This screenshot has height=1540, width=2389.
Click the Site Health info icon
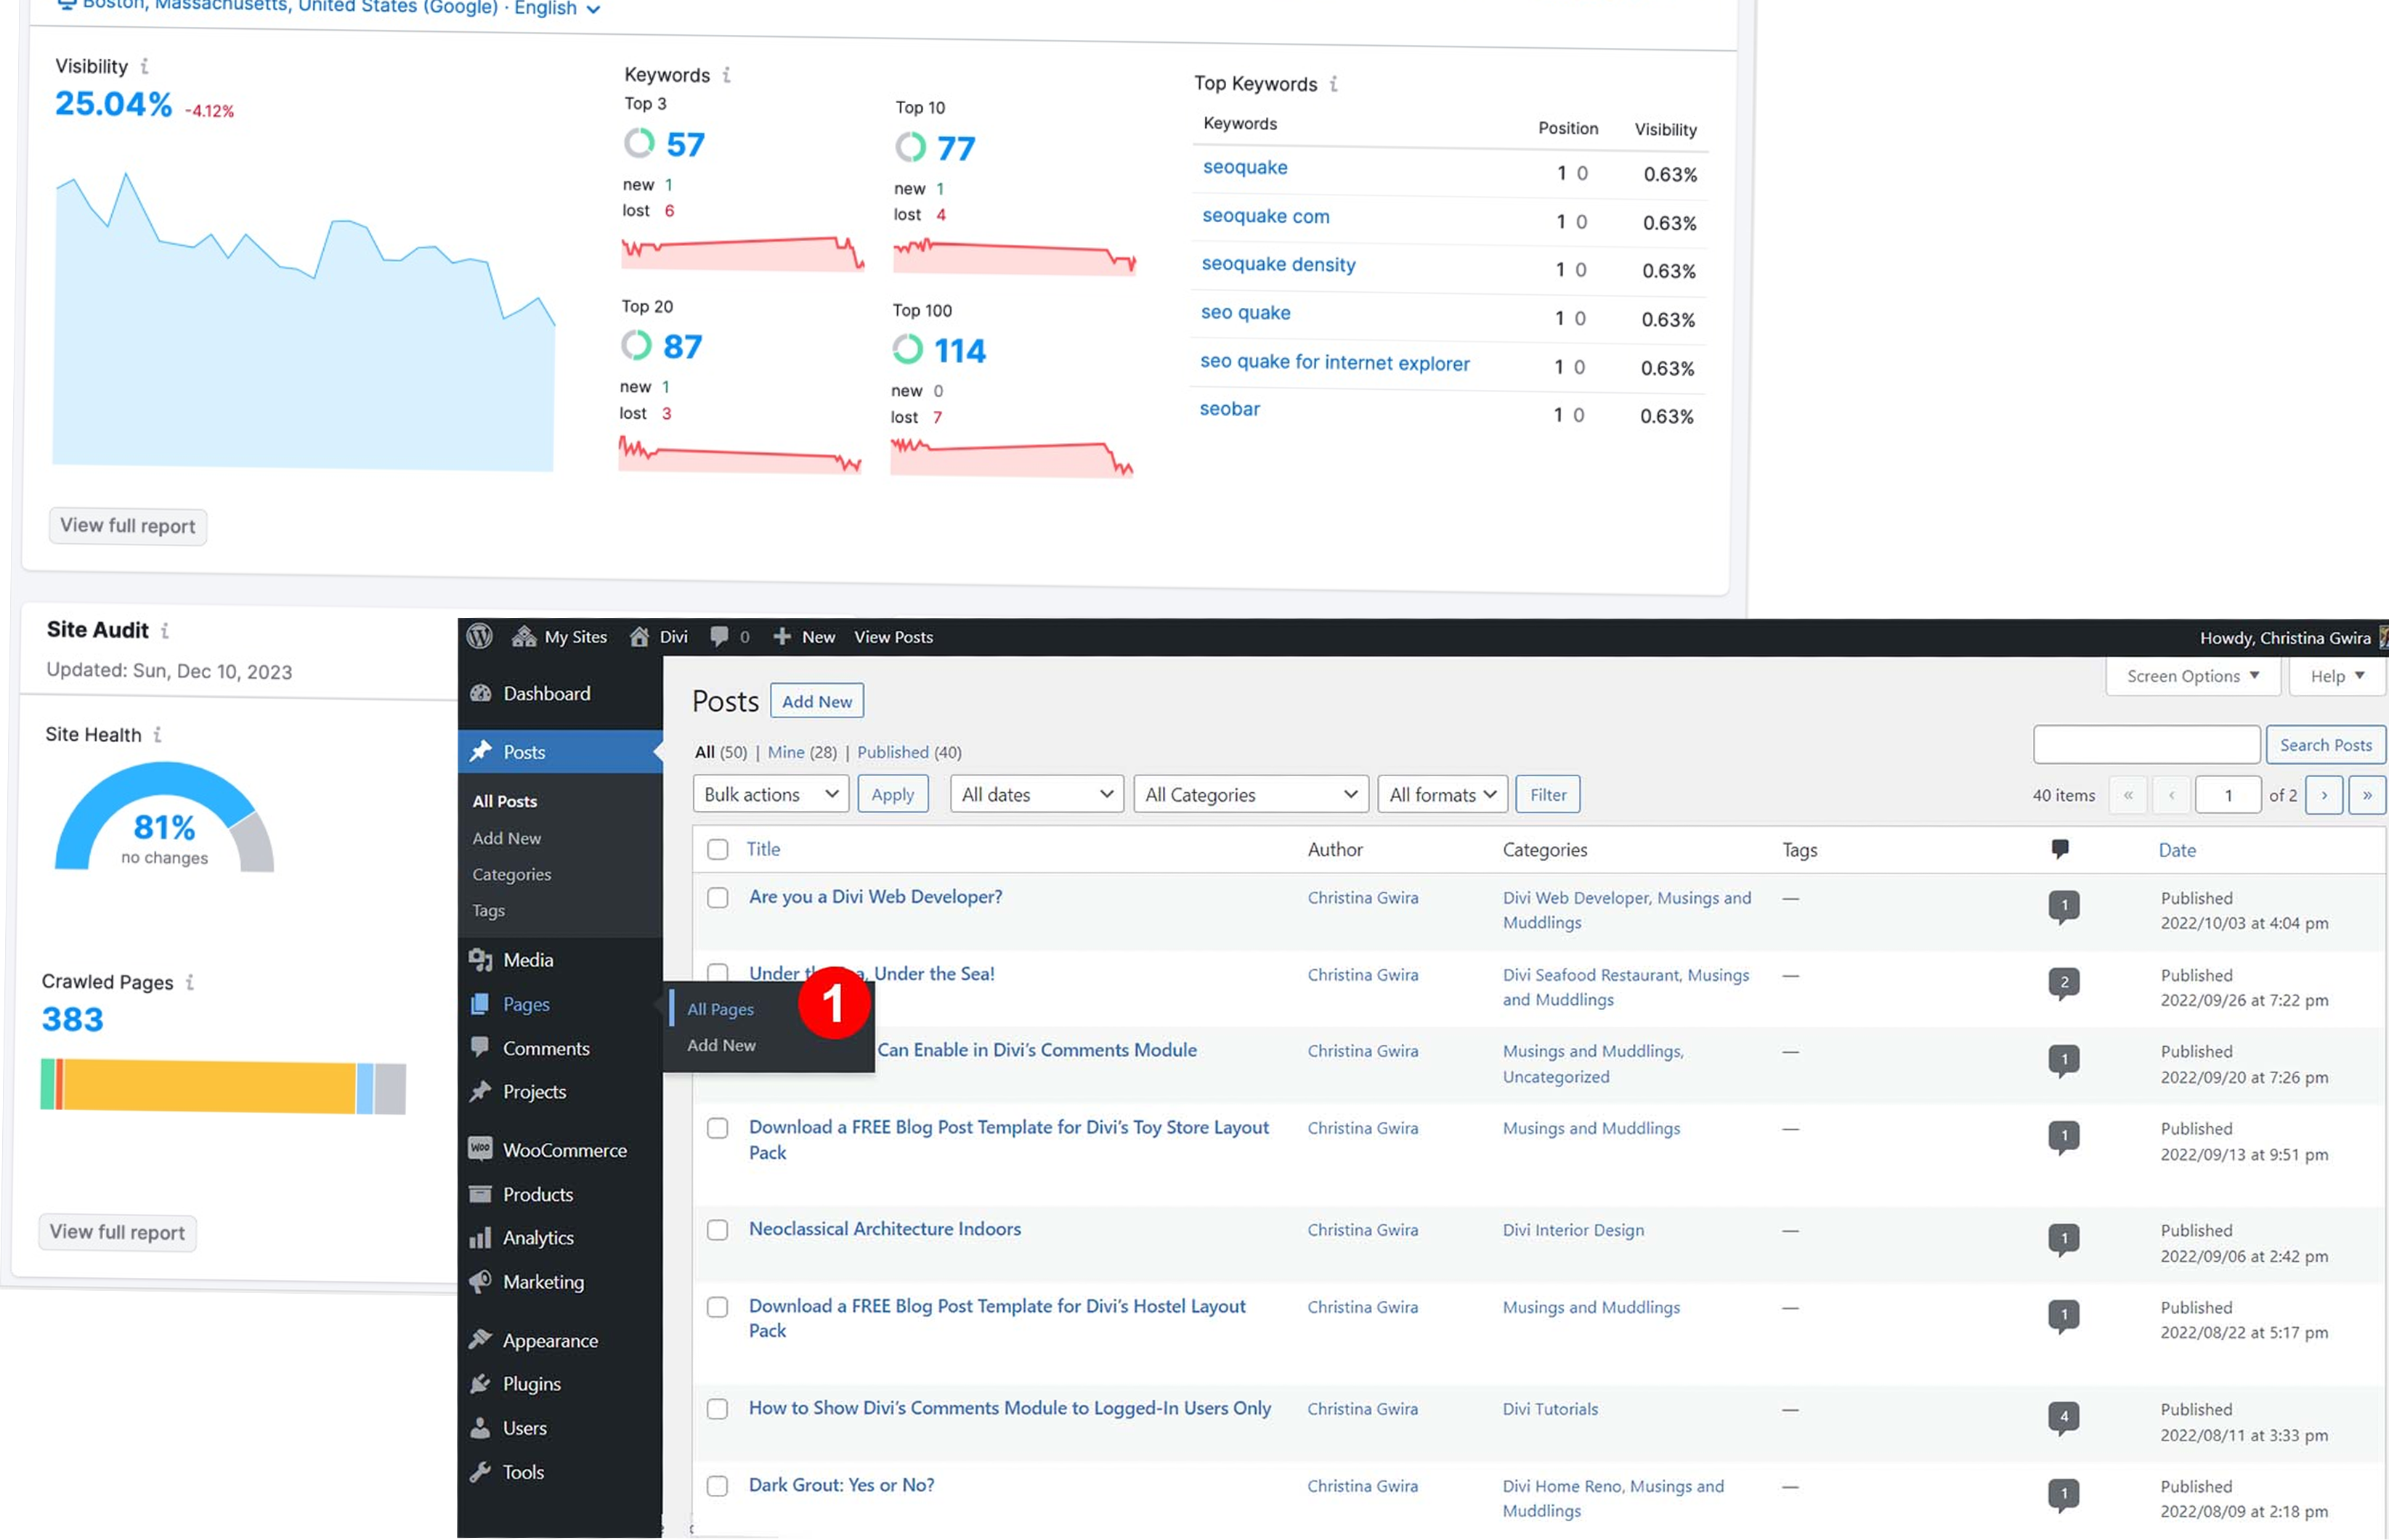pos(157,734)
